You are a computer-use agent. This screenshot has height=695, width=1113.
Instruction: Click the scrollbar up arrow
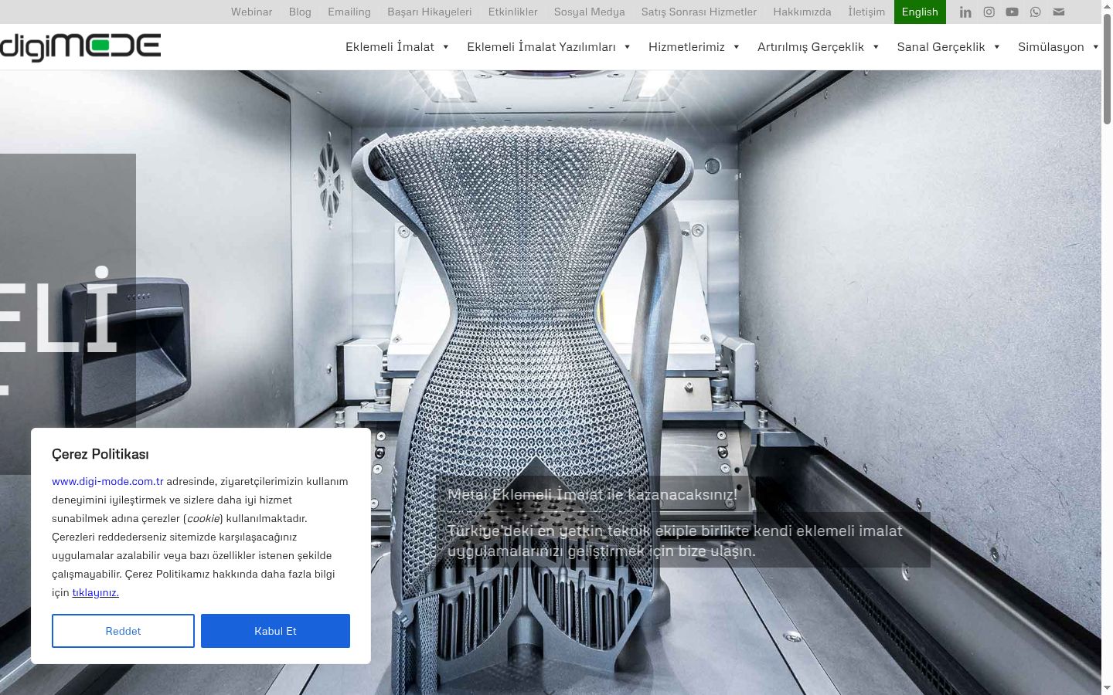(1107, 5)
